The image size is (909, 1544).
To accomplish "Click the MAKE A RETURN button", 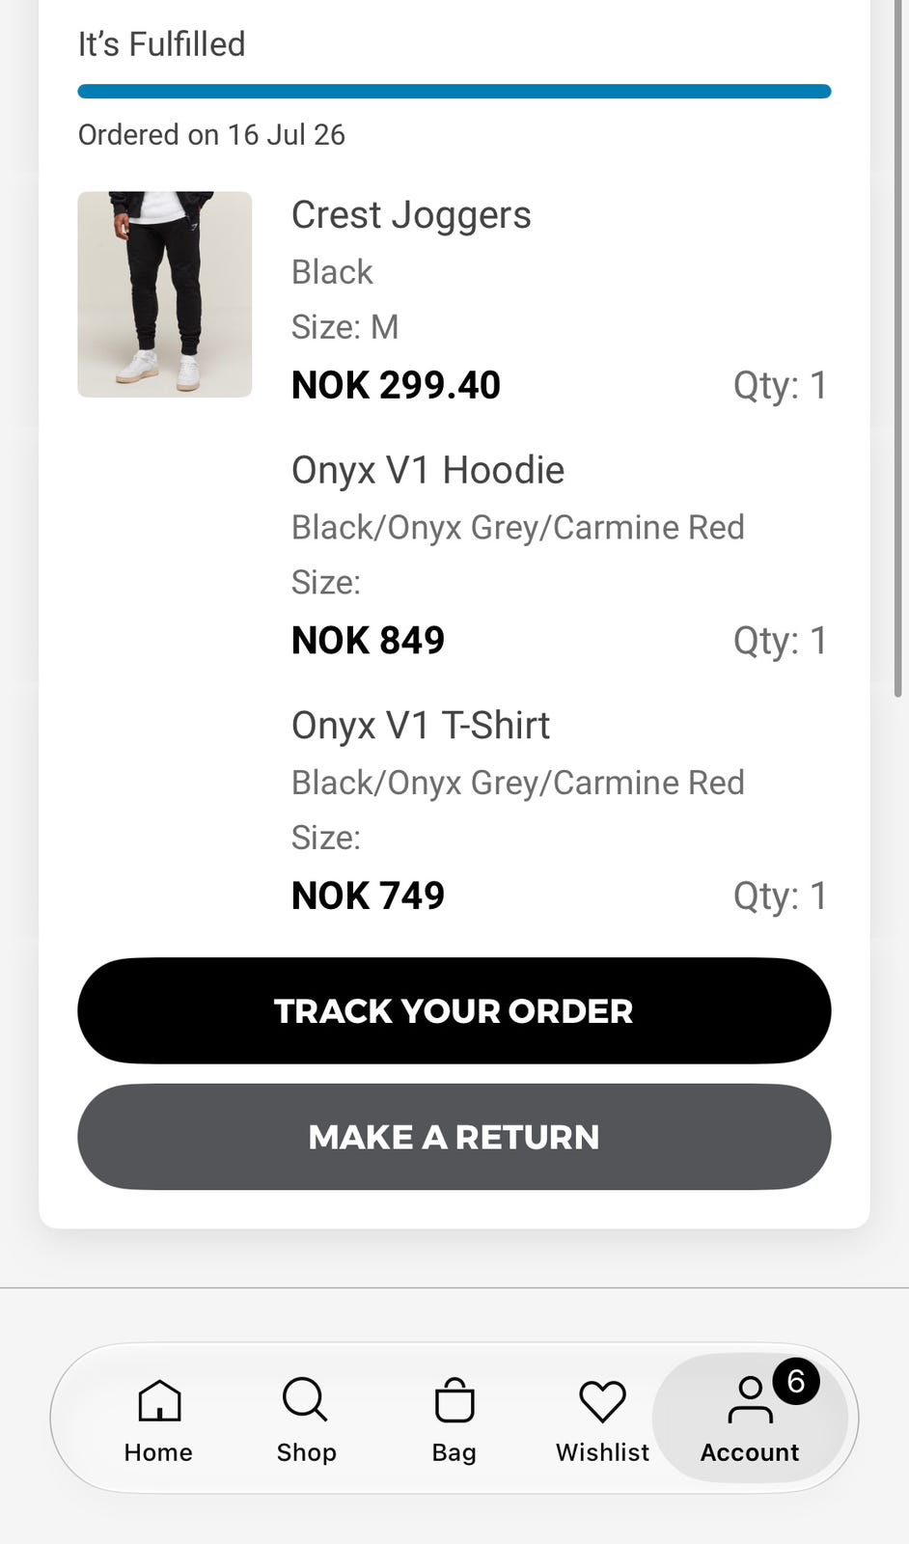I will coord(454,1137).
